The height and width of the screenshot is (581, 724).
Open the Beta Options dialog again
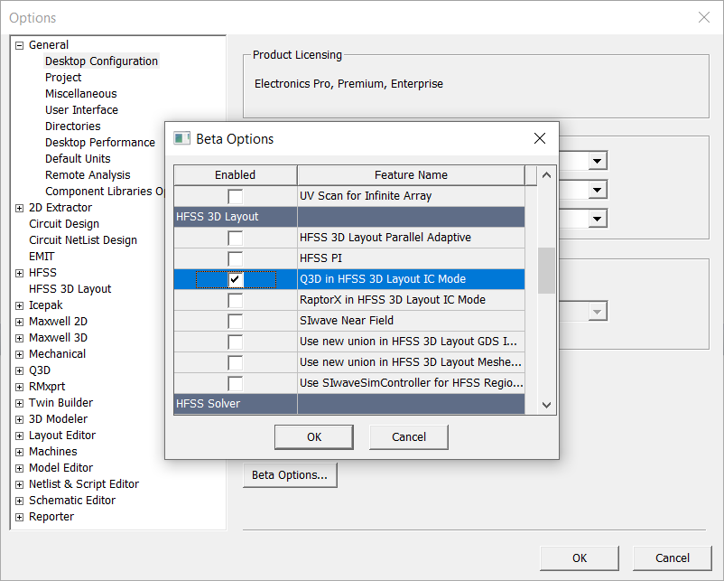(289, 474)
